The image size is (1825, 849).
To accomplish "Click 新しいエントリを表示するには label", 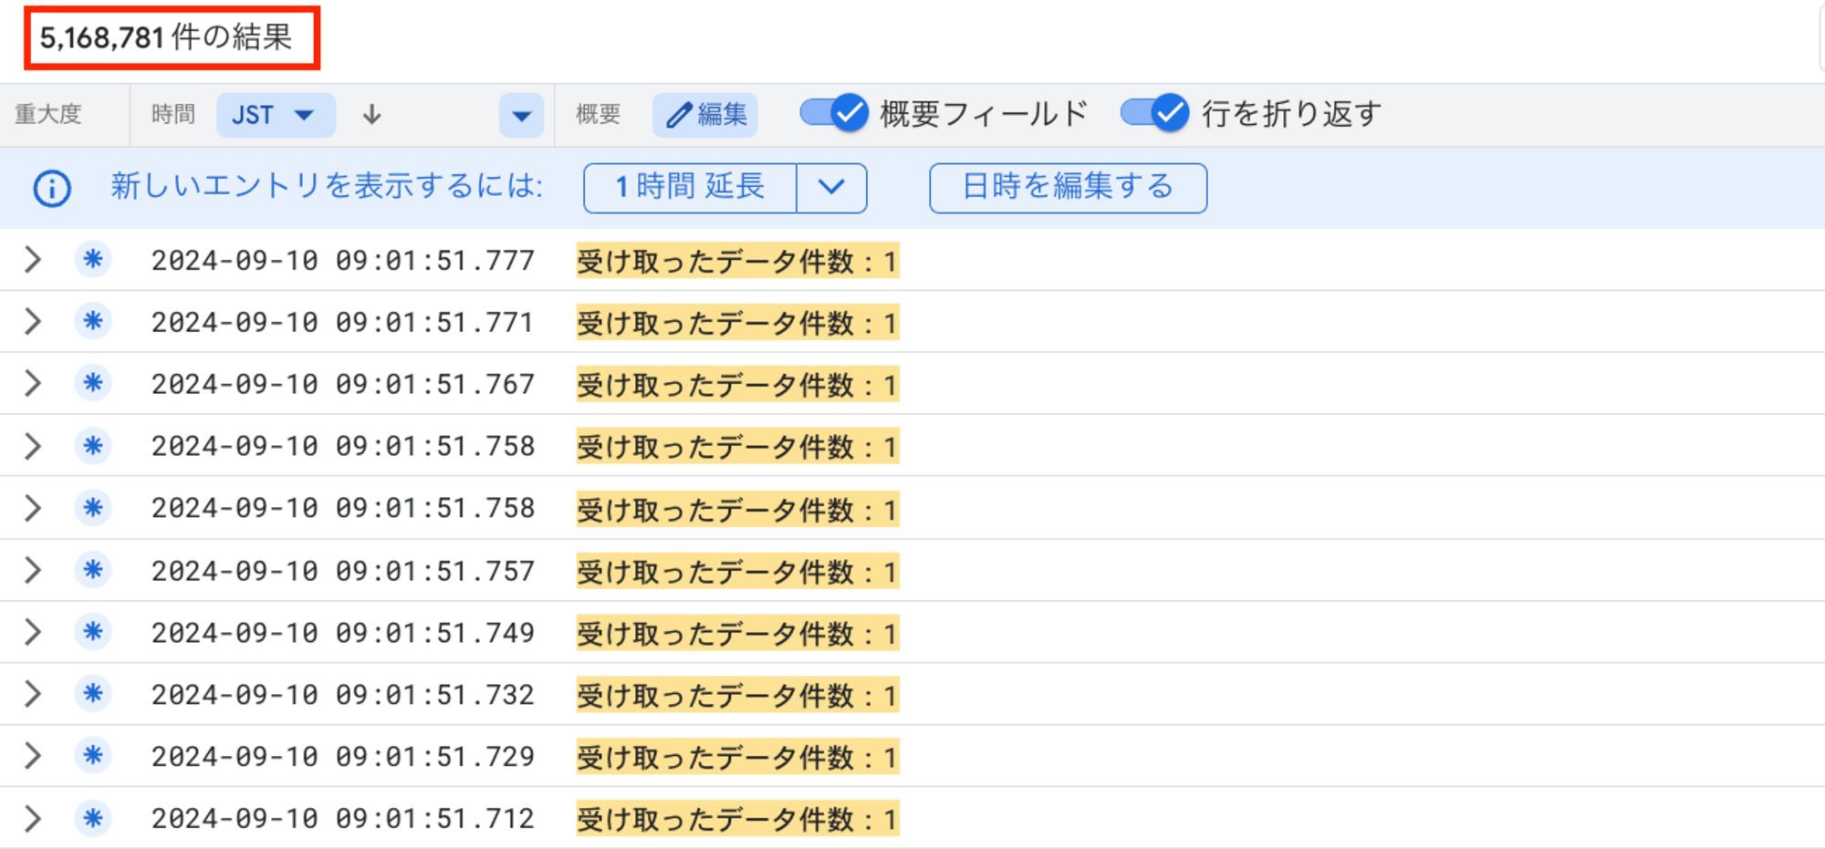I will [x=327, y=187].
